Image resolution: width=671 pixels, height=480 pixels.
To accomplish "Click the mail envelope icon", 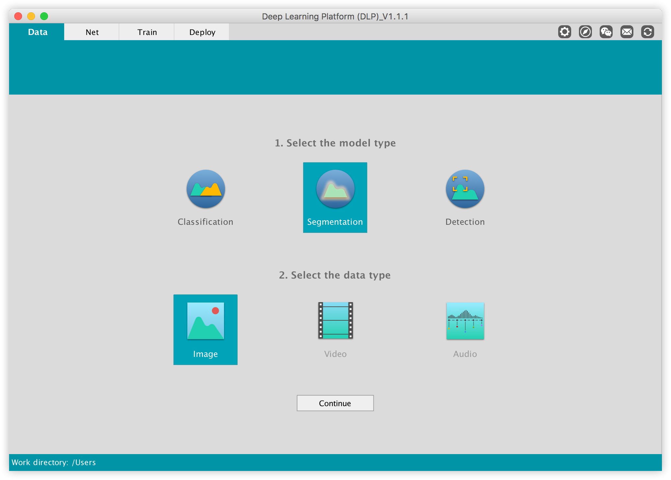I will 627,32.
